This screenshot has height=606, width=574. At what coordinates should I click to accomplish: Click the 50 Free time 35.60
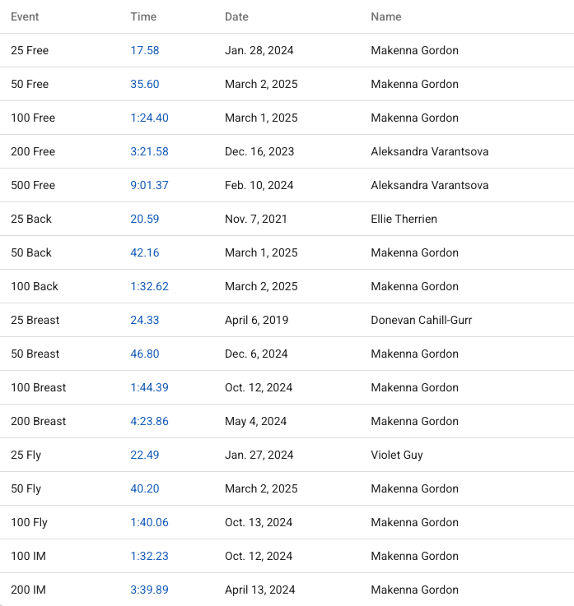coord(145,84)
